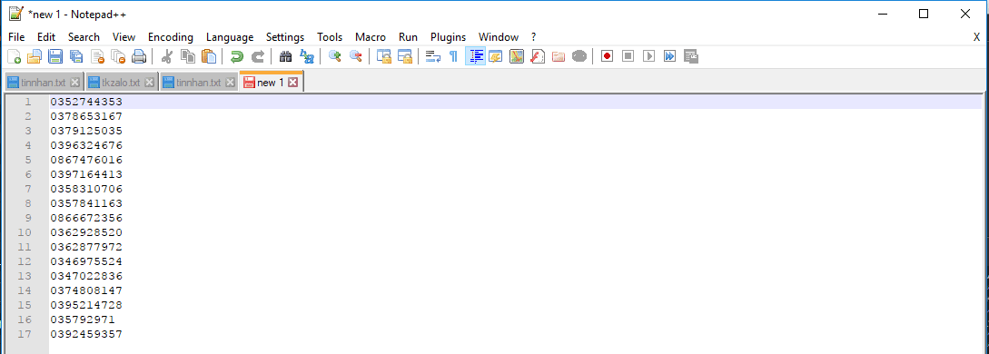Viewport: 989px width, 354px height.
Task: Create a new document with toolbar icon
Action: [x=14, y=56]
